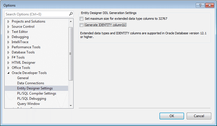Expand the F# Tools node
This screenshot has width=217, height=126.
click(x=8, y=57)
